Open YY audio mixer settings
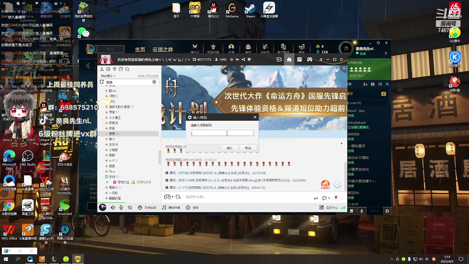The width and height of the screenshot is (469, 264). click(130, 208)
